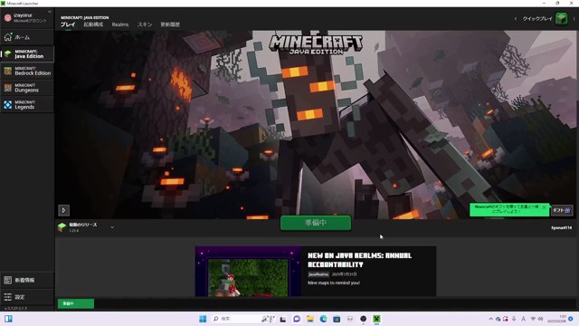
Task: Switch to the スキン tab
Action: point(145,24)
